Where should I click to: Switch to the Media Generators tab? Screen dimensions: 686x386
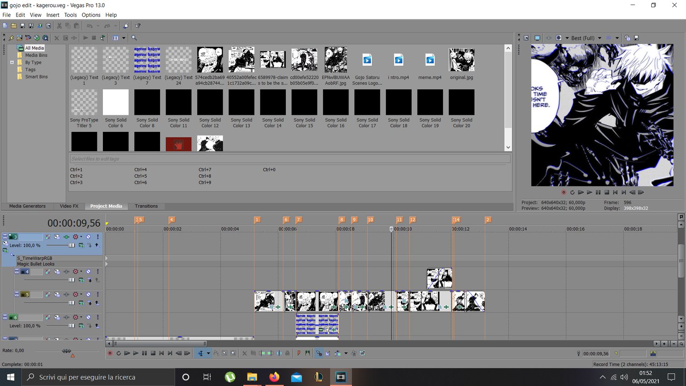coord(27,206)
